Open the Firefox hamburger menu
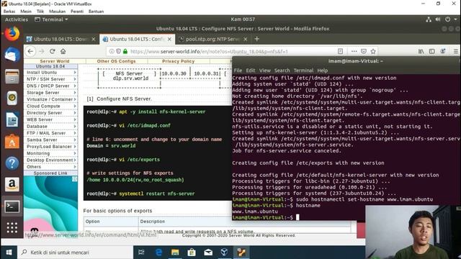This screenshot has height=259, width=461. 456,51
